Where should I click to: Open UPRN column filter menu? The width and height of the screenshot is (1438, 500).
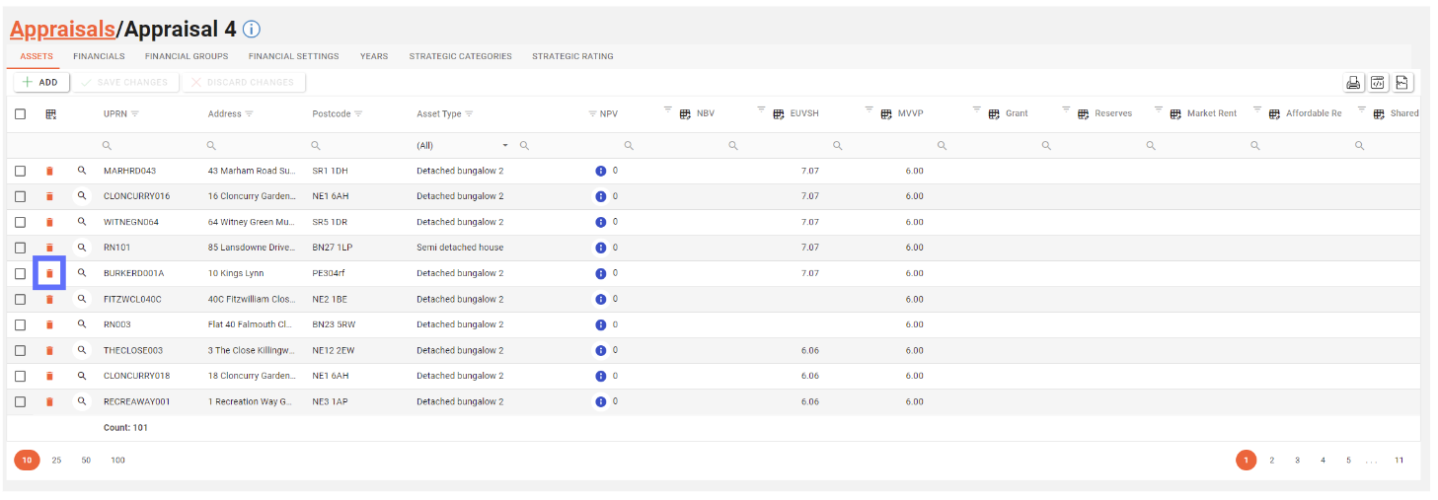[135, 114]
